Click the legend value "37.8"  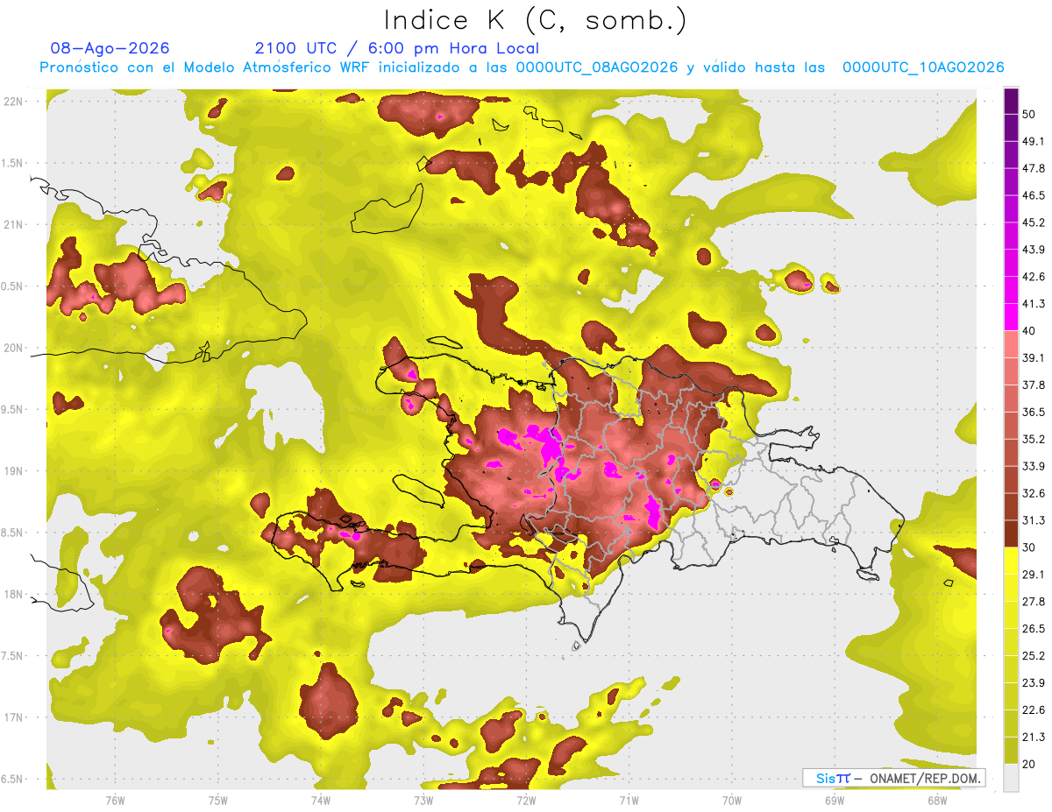click(1034, 385)
